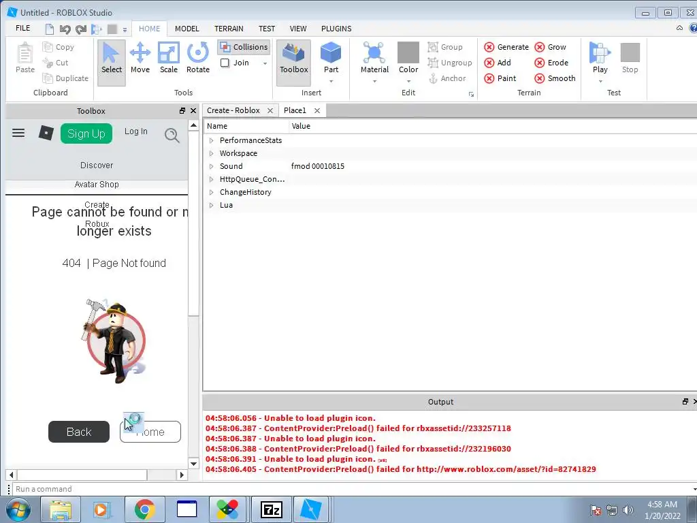Open the Material dropdown arrow
The width and height of the screenshot is (697, 523).
[374, 82]
